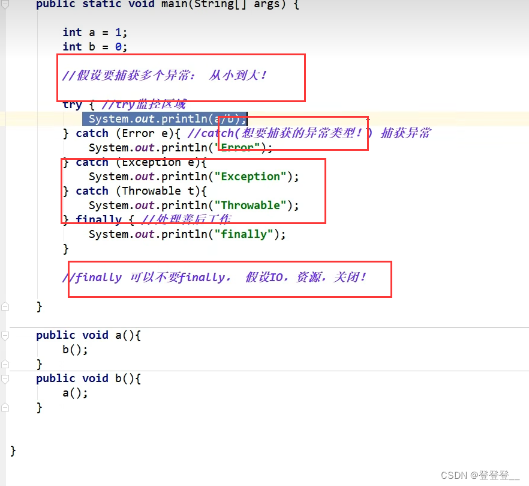The width and height of the screenshot is (529, 486).
Task: Collapse the main method using its gutter fold arrow
Action: coord(5,5)
